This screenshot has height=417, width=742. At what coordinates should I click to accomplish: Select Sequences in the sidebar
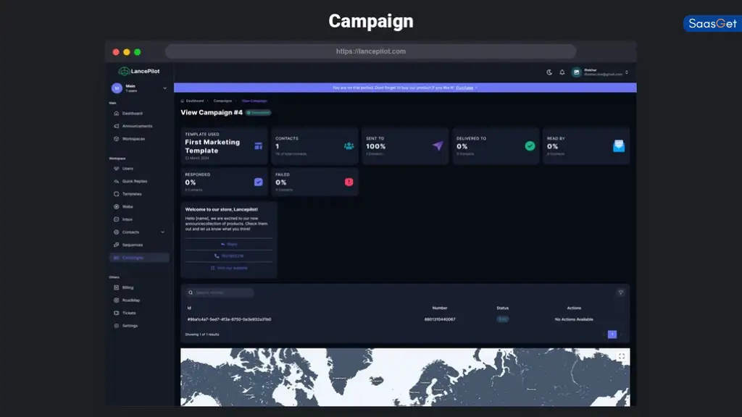[133, 245]
